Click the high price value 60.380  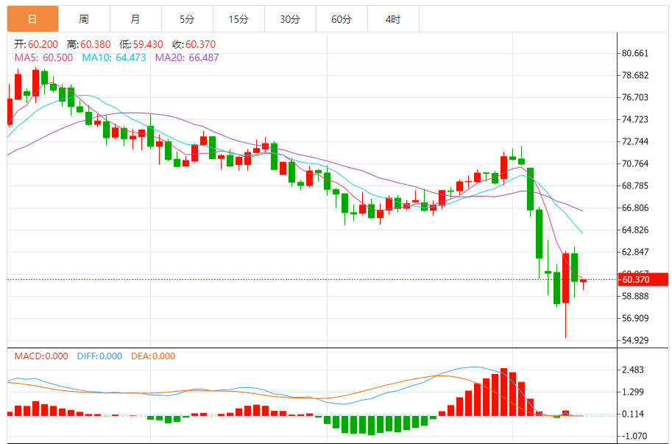tap(96, 44)
